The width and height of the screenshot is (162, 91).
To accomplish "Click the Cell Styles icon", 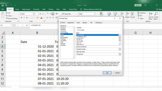I will coord(115,14).
